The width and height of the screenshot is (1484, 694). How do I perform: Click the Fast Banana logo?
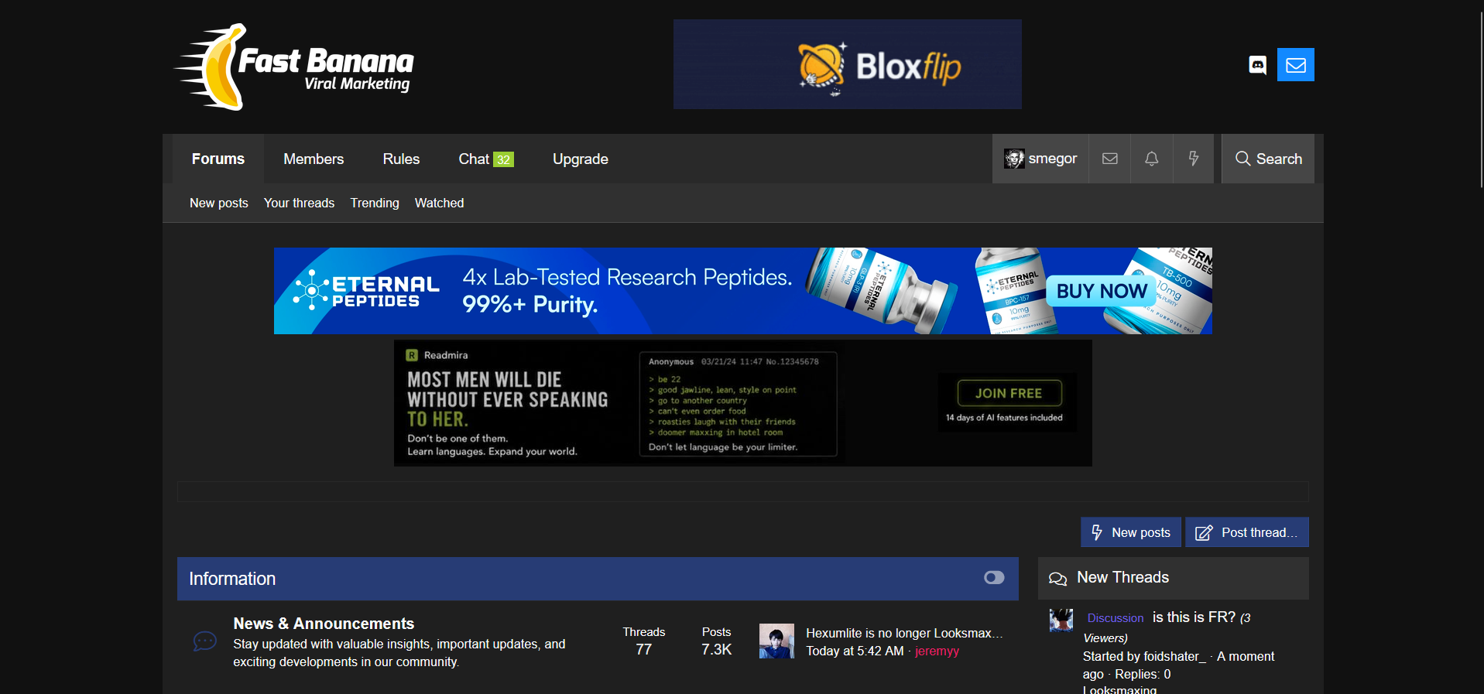click(294, 67)
